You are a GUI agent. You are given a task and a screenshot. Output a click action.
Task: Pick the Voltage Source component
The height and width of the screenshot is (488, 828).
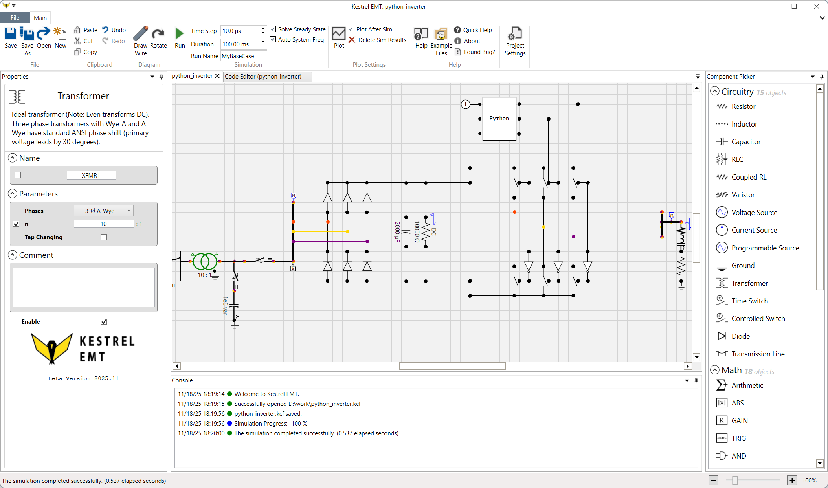point(746,213)
